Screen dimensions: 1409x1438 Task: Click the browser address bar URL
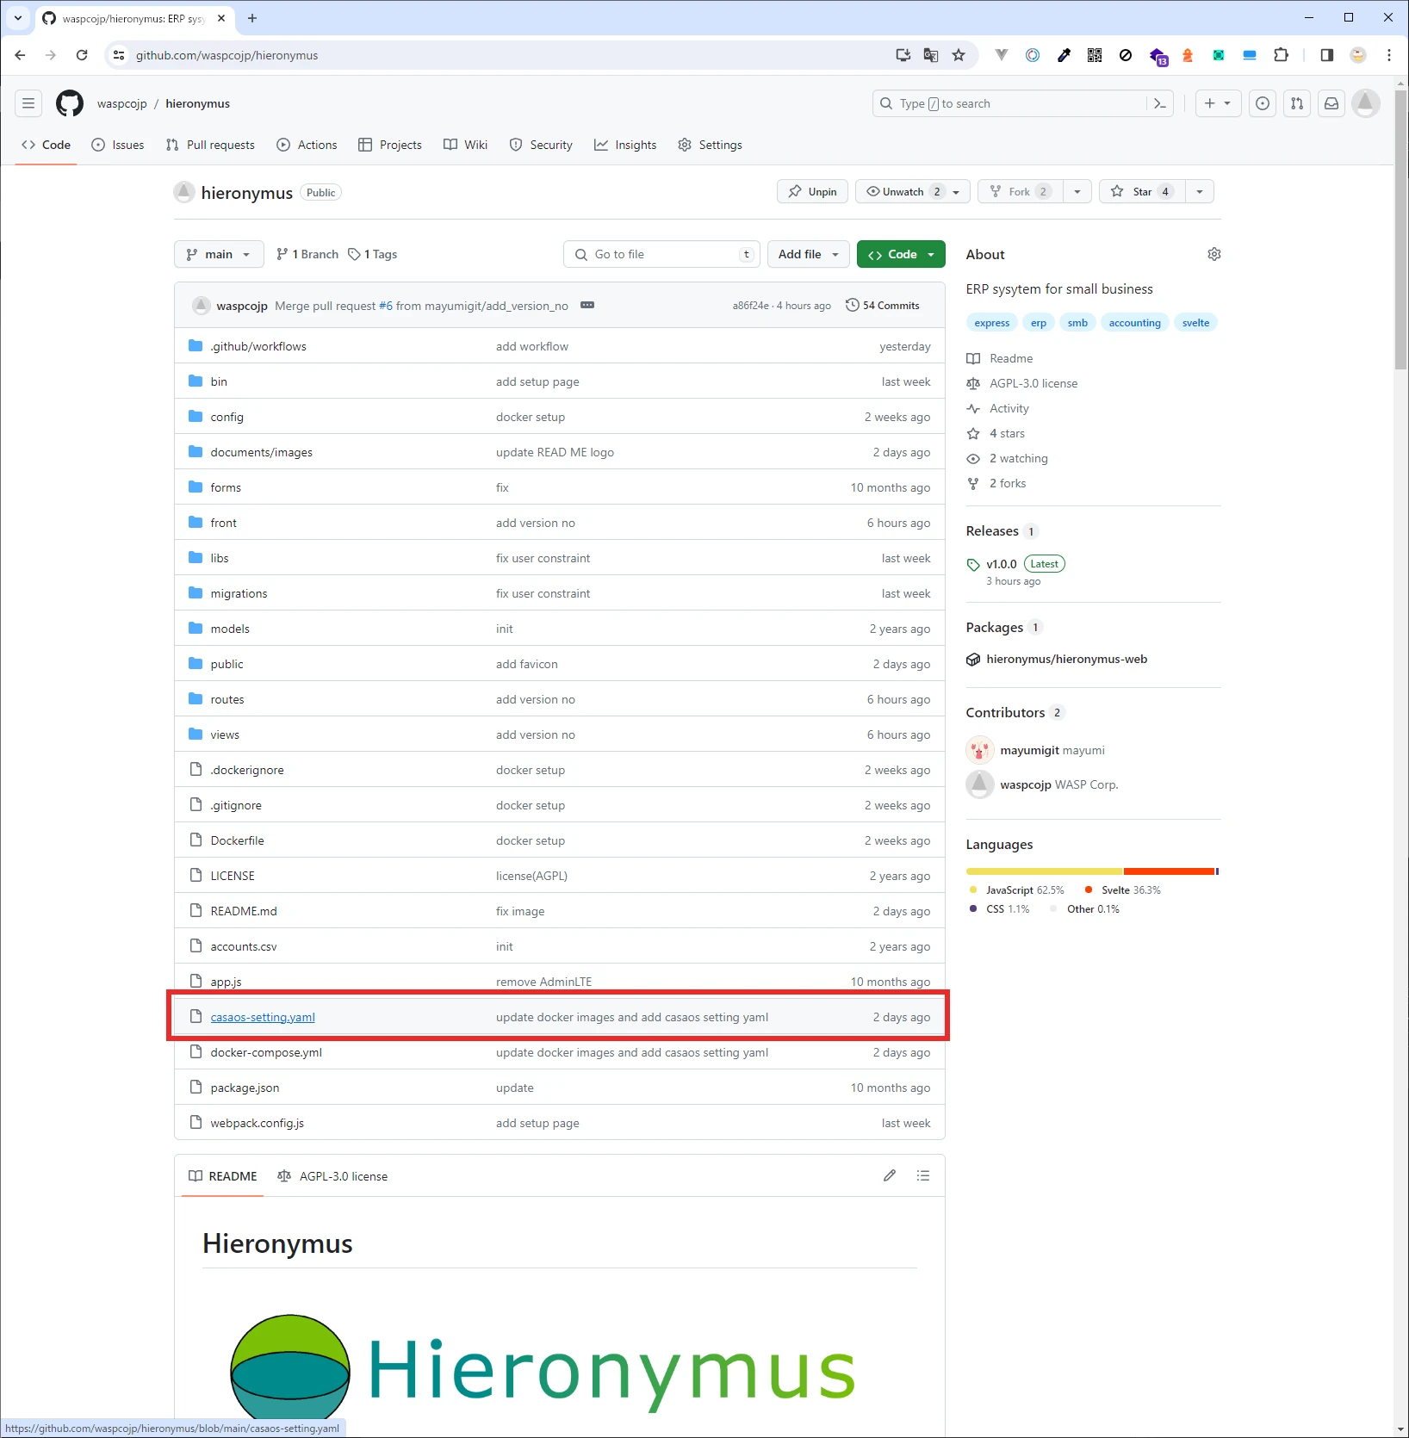[227, 55]
